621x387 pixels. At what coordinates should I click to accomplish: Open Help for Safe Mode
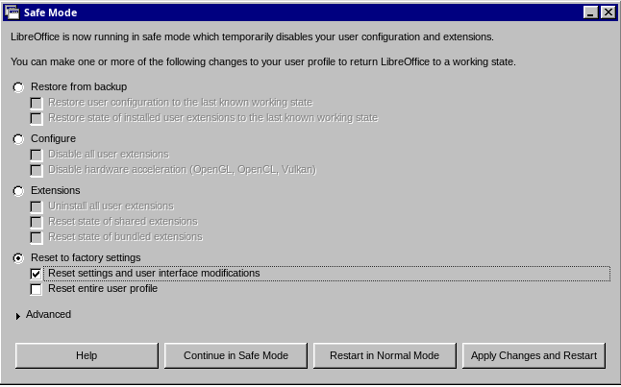[x=87, y=355]
